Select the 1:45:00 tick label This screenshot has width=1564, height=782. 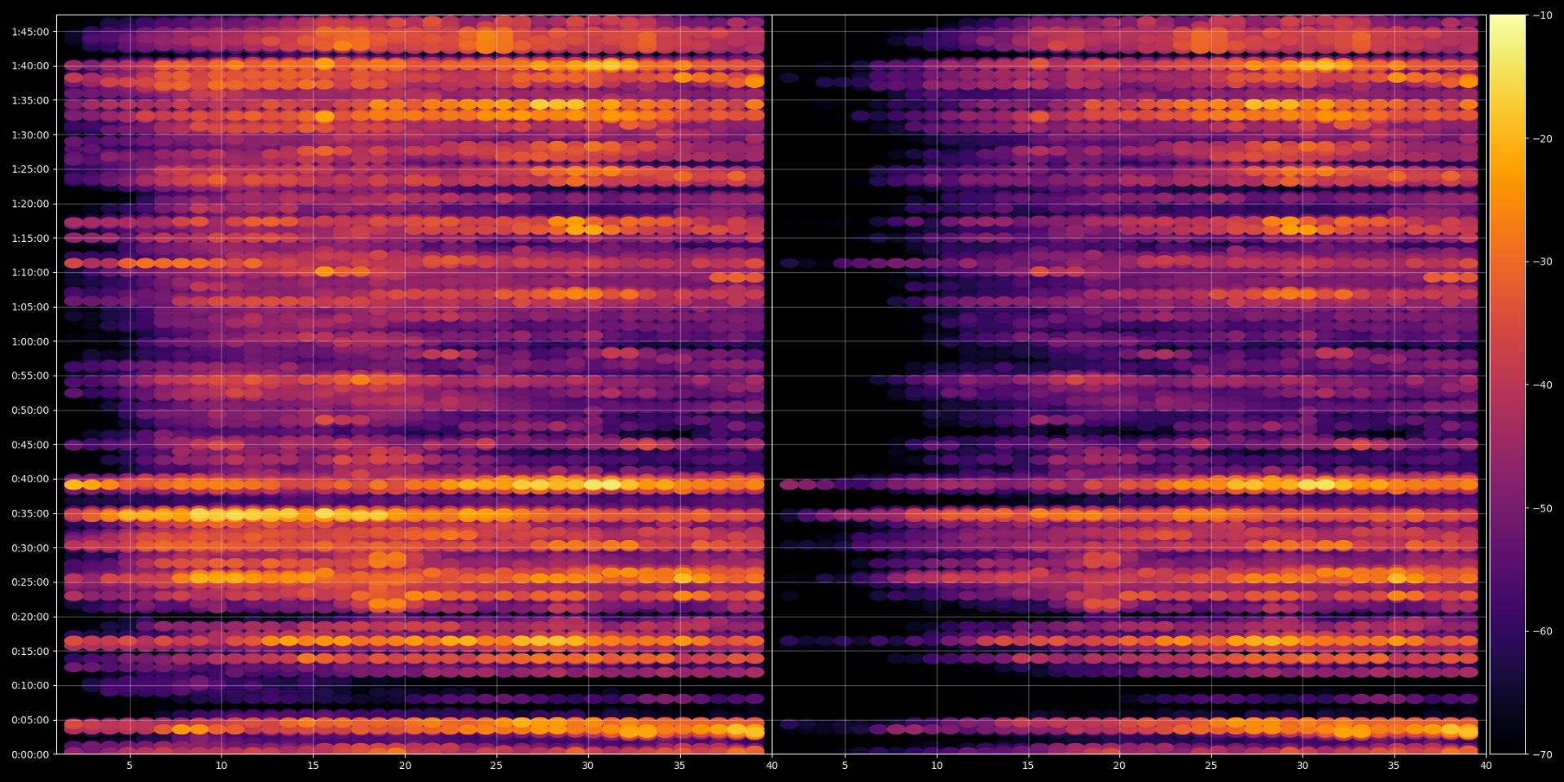point(30,32)
